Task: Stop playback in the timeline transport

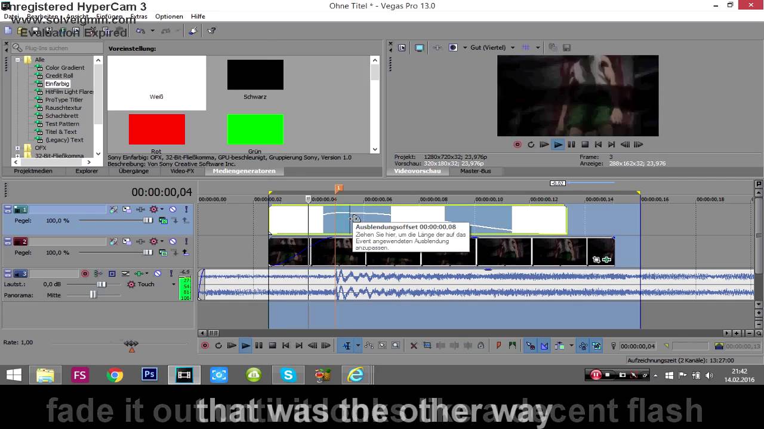Action: click(x=272, y=345)
